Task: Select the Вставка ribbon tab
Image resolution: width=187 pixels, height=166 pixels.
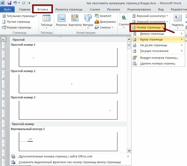Action: point(43,9)
